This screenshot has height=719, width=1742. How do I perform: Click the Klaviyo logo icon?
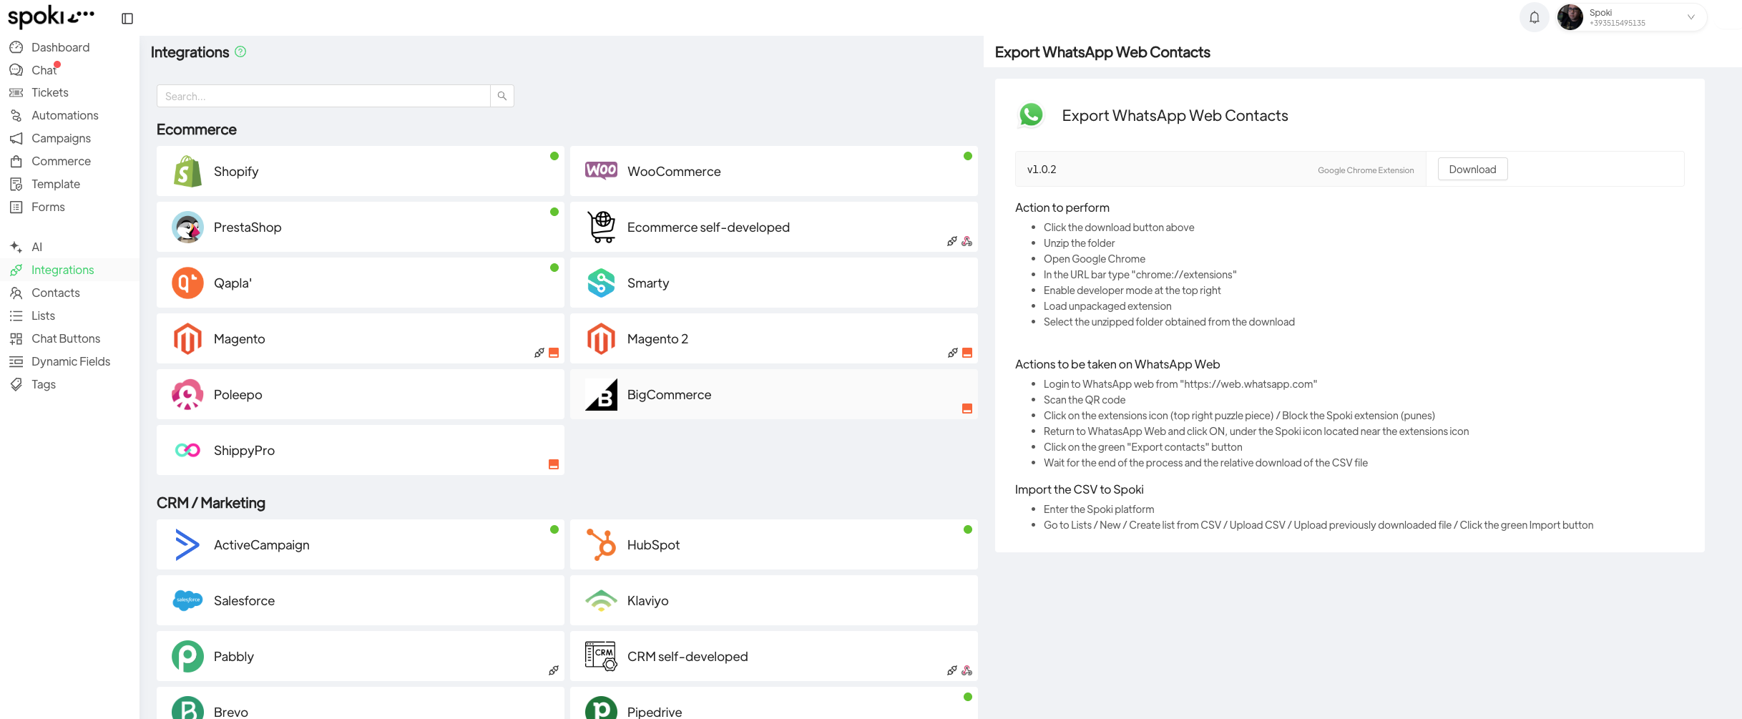click(x=601, y=600)
